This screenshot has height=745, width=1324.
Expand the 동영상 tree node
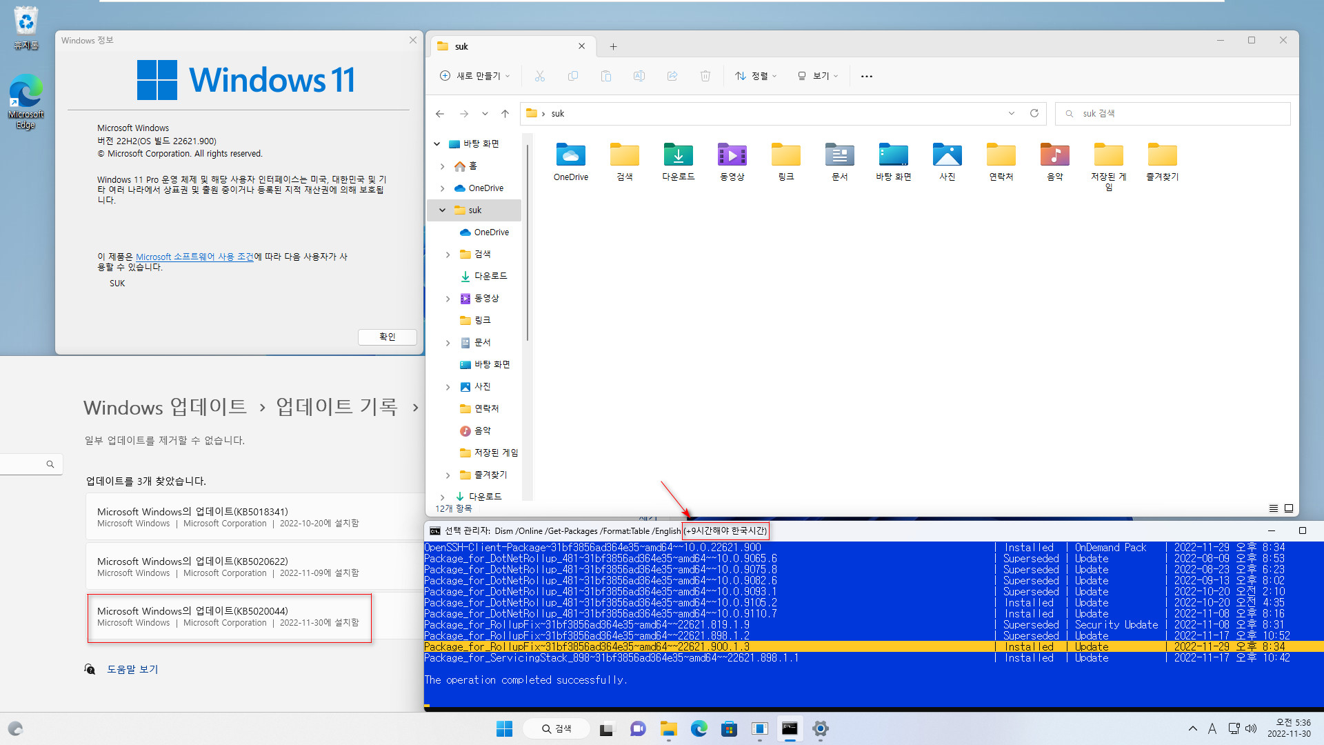(448, 299)
